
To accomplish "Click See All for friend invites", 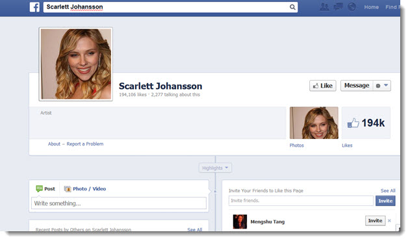I will point(388,191).
